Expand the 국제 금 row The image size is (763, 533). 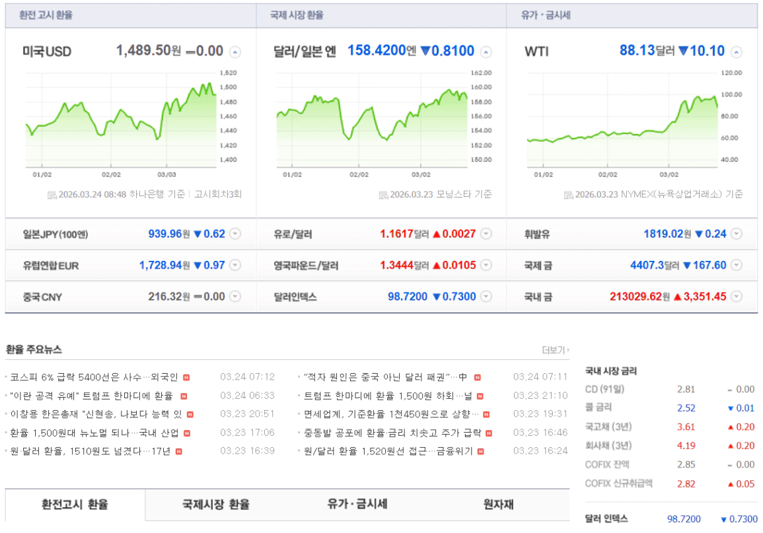coord(737,265)
